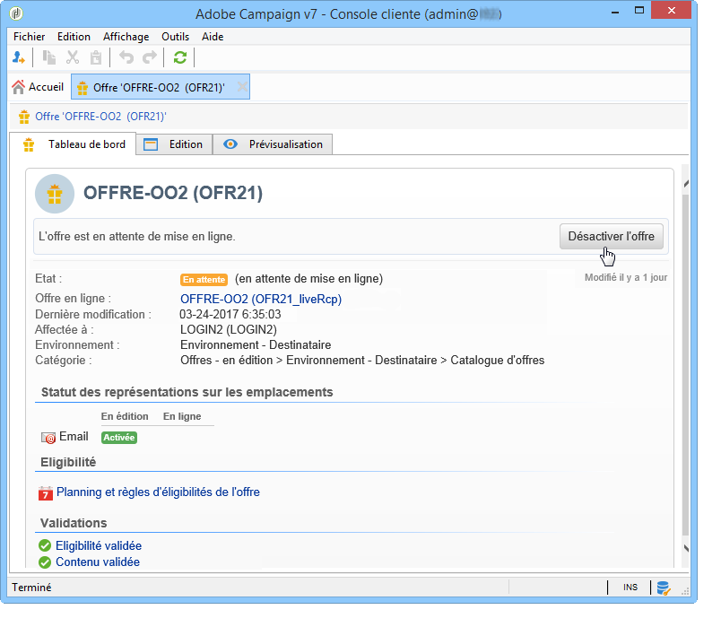Minimize the Adobe Campaign window
The height and width of the screenshot is (627, 721).
tap(615, 12)
